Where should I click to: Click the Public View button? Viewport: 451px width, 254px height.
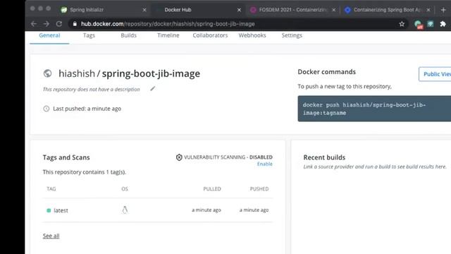click(x=435, y=74)
